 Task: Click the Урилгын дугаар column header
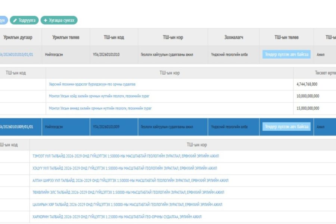pos(18,37)
